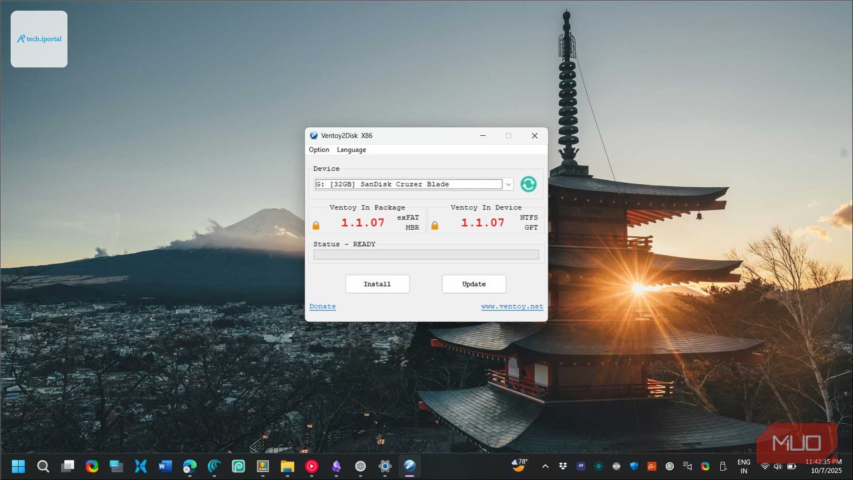Screen dimensions: 853x480
Task: Open Settings gear from the taskbar
Action: tap(385, 466)
